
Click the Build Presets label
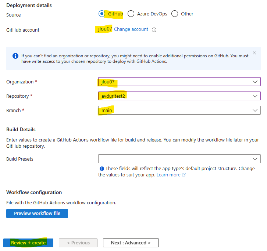tap(20, 159)
